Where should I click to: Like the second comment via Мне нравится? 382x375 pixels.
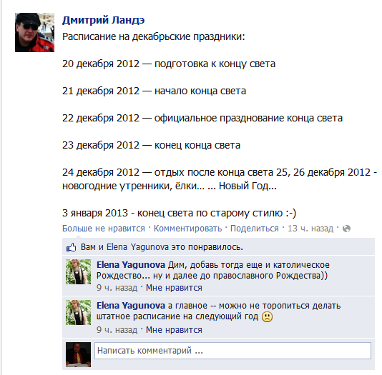[x=174, y=330]
